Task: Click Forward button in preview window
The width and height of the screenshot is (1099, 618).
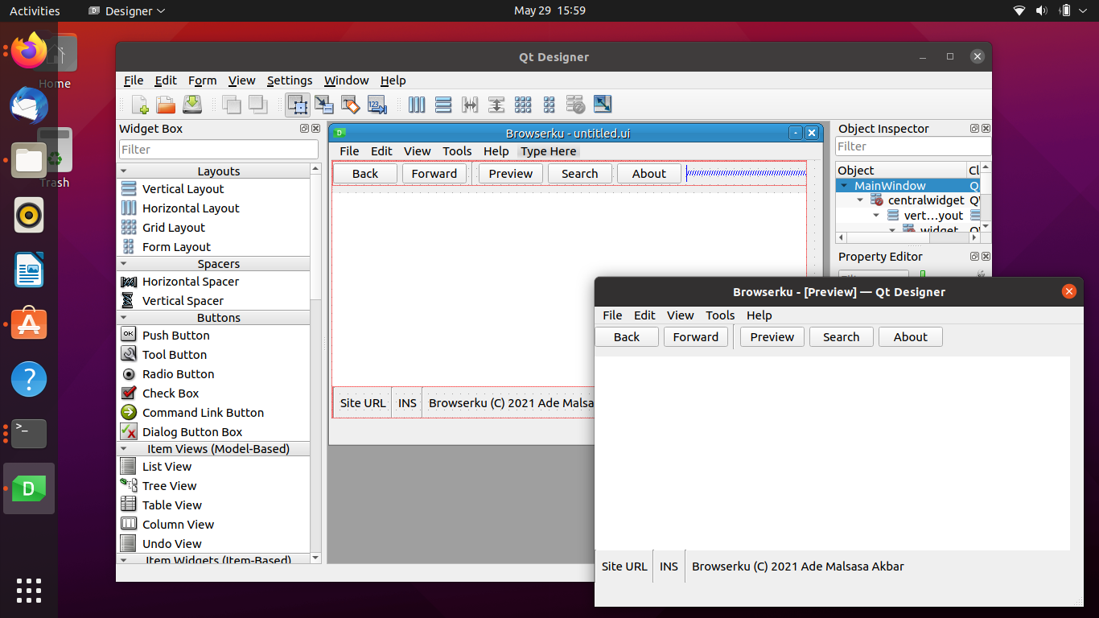Action: pyautogui.click(x=696, y=336)
